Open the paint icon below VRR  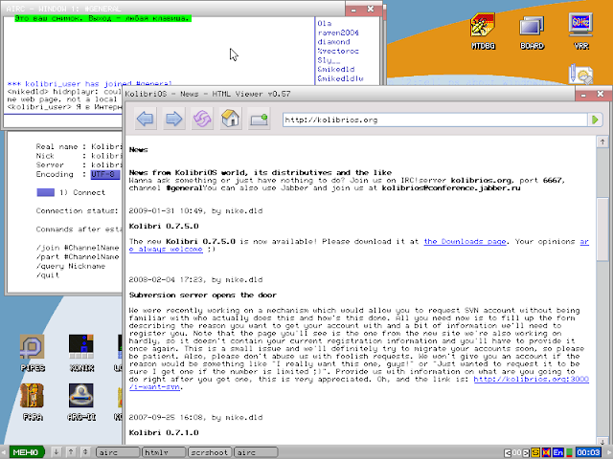[581, 75]
